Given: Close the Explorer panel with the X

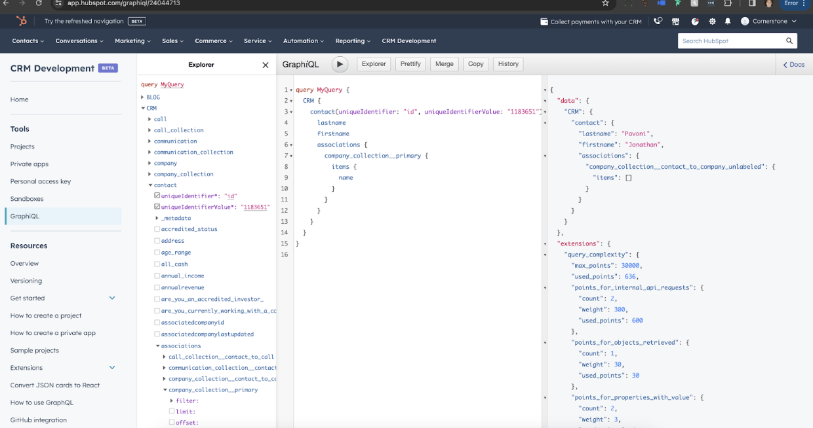Looking at the screenshot, I should (266, 65).
